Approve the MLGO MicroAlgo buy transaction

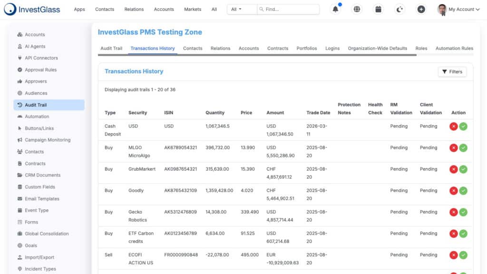pos(463,148)
